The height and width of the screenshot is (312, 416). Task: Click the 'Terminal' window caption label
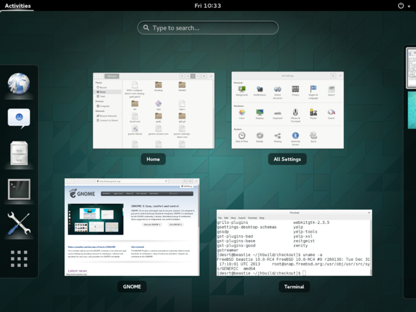tap(294, 286)
